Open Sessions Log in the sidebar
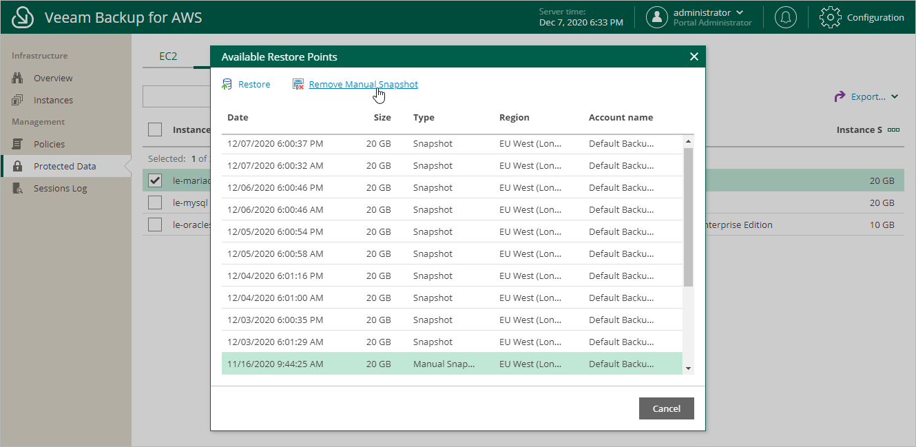 61,189
